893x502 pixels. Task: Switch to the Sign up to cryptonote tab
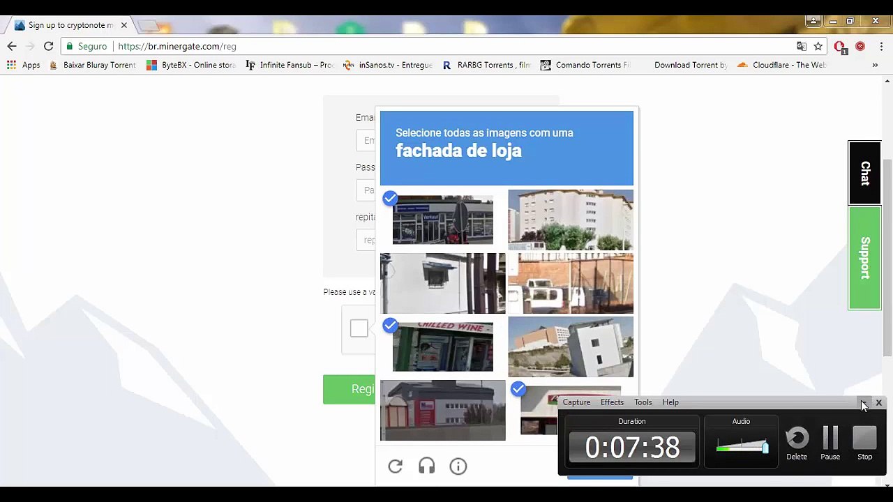70,25
